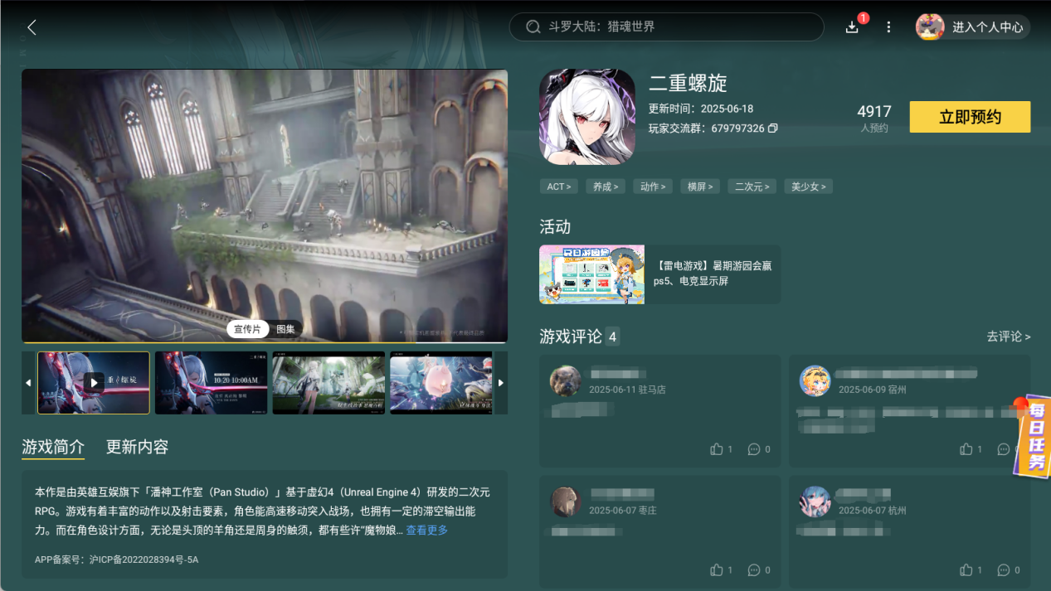1051x591 pixels.
Task: Click the user avatar beside 进入个人中心
Action: coord(929,27)
